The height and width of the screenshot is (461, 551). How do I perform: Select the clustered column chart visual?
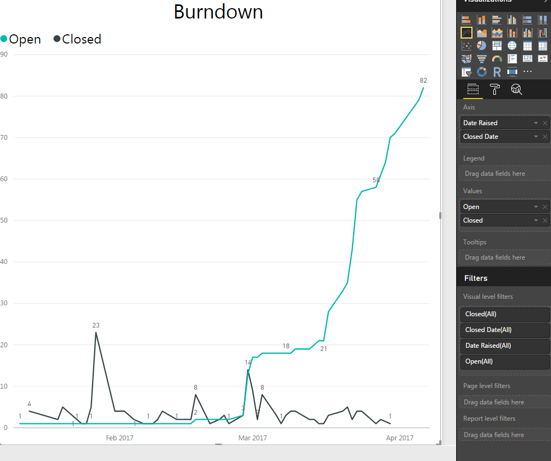tap(512, 20)
